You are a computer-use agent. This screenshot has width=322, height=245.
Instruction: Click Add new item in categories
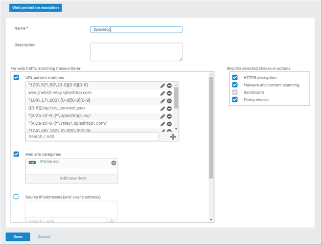pos(72,178)
